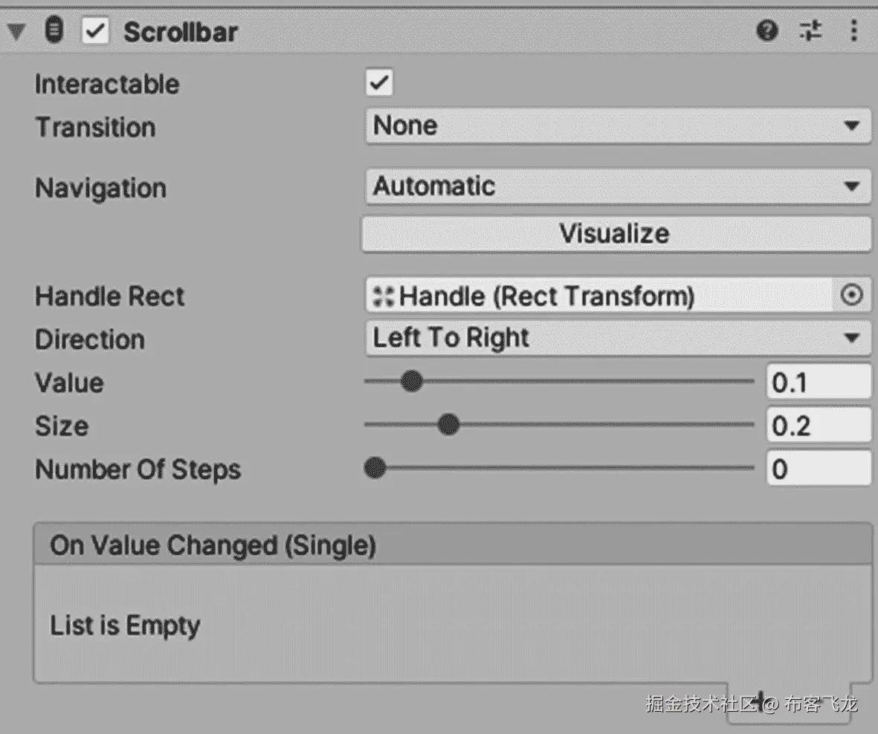Open the Navigation dropdown set to Automatic
This screenshot has height=734, width=878.
617,186
